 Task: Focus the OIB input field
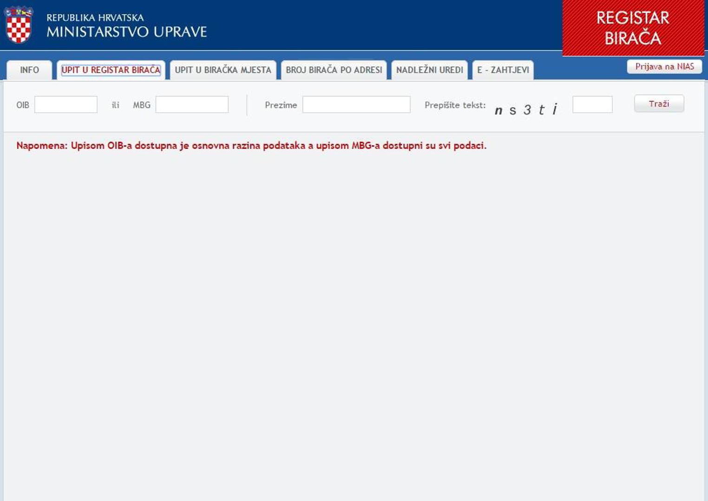pyautogui.click(x=66, y=105)
